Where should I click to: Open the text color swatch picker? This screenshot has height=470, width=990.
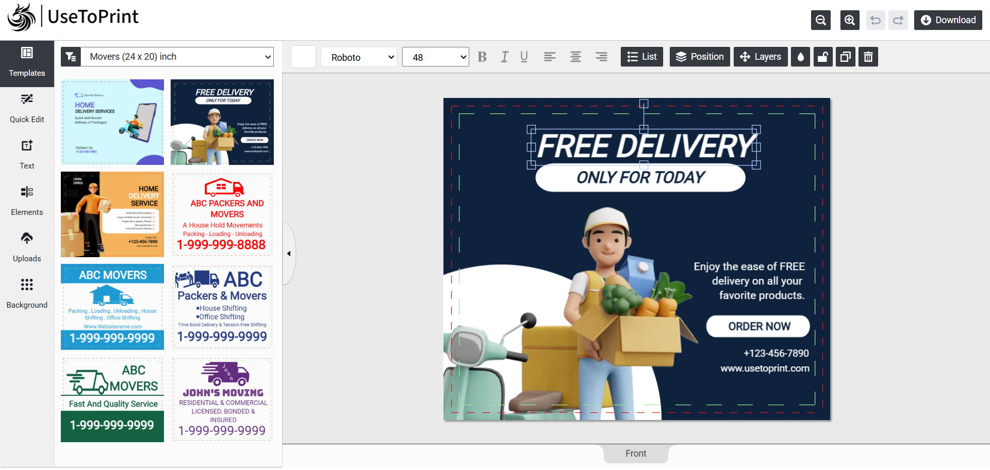coord(303,57)
